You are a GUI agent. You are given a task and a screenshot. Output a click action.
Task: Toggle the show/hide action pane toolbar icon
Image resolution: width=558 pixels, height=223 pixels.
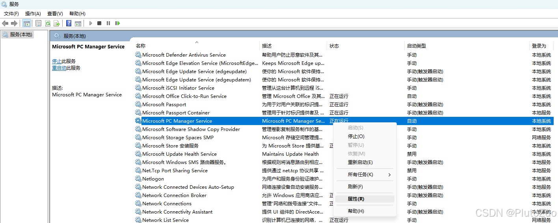[78, 23]
